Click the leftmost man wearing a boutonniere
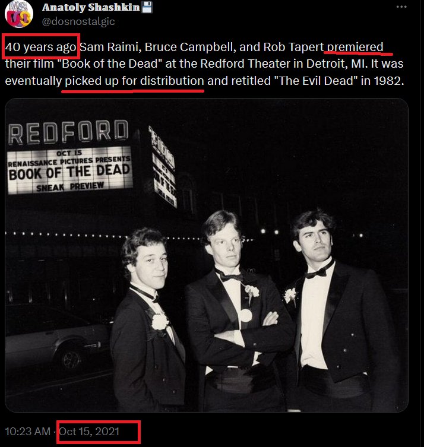The width and height of the screenshot is (424, 447). (148, 319)
